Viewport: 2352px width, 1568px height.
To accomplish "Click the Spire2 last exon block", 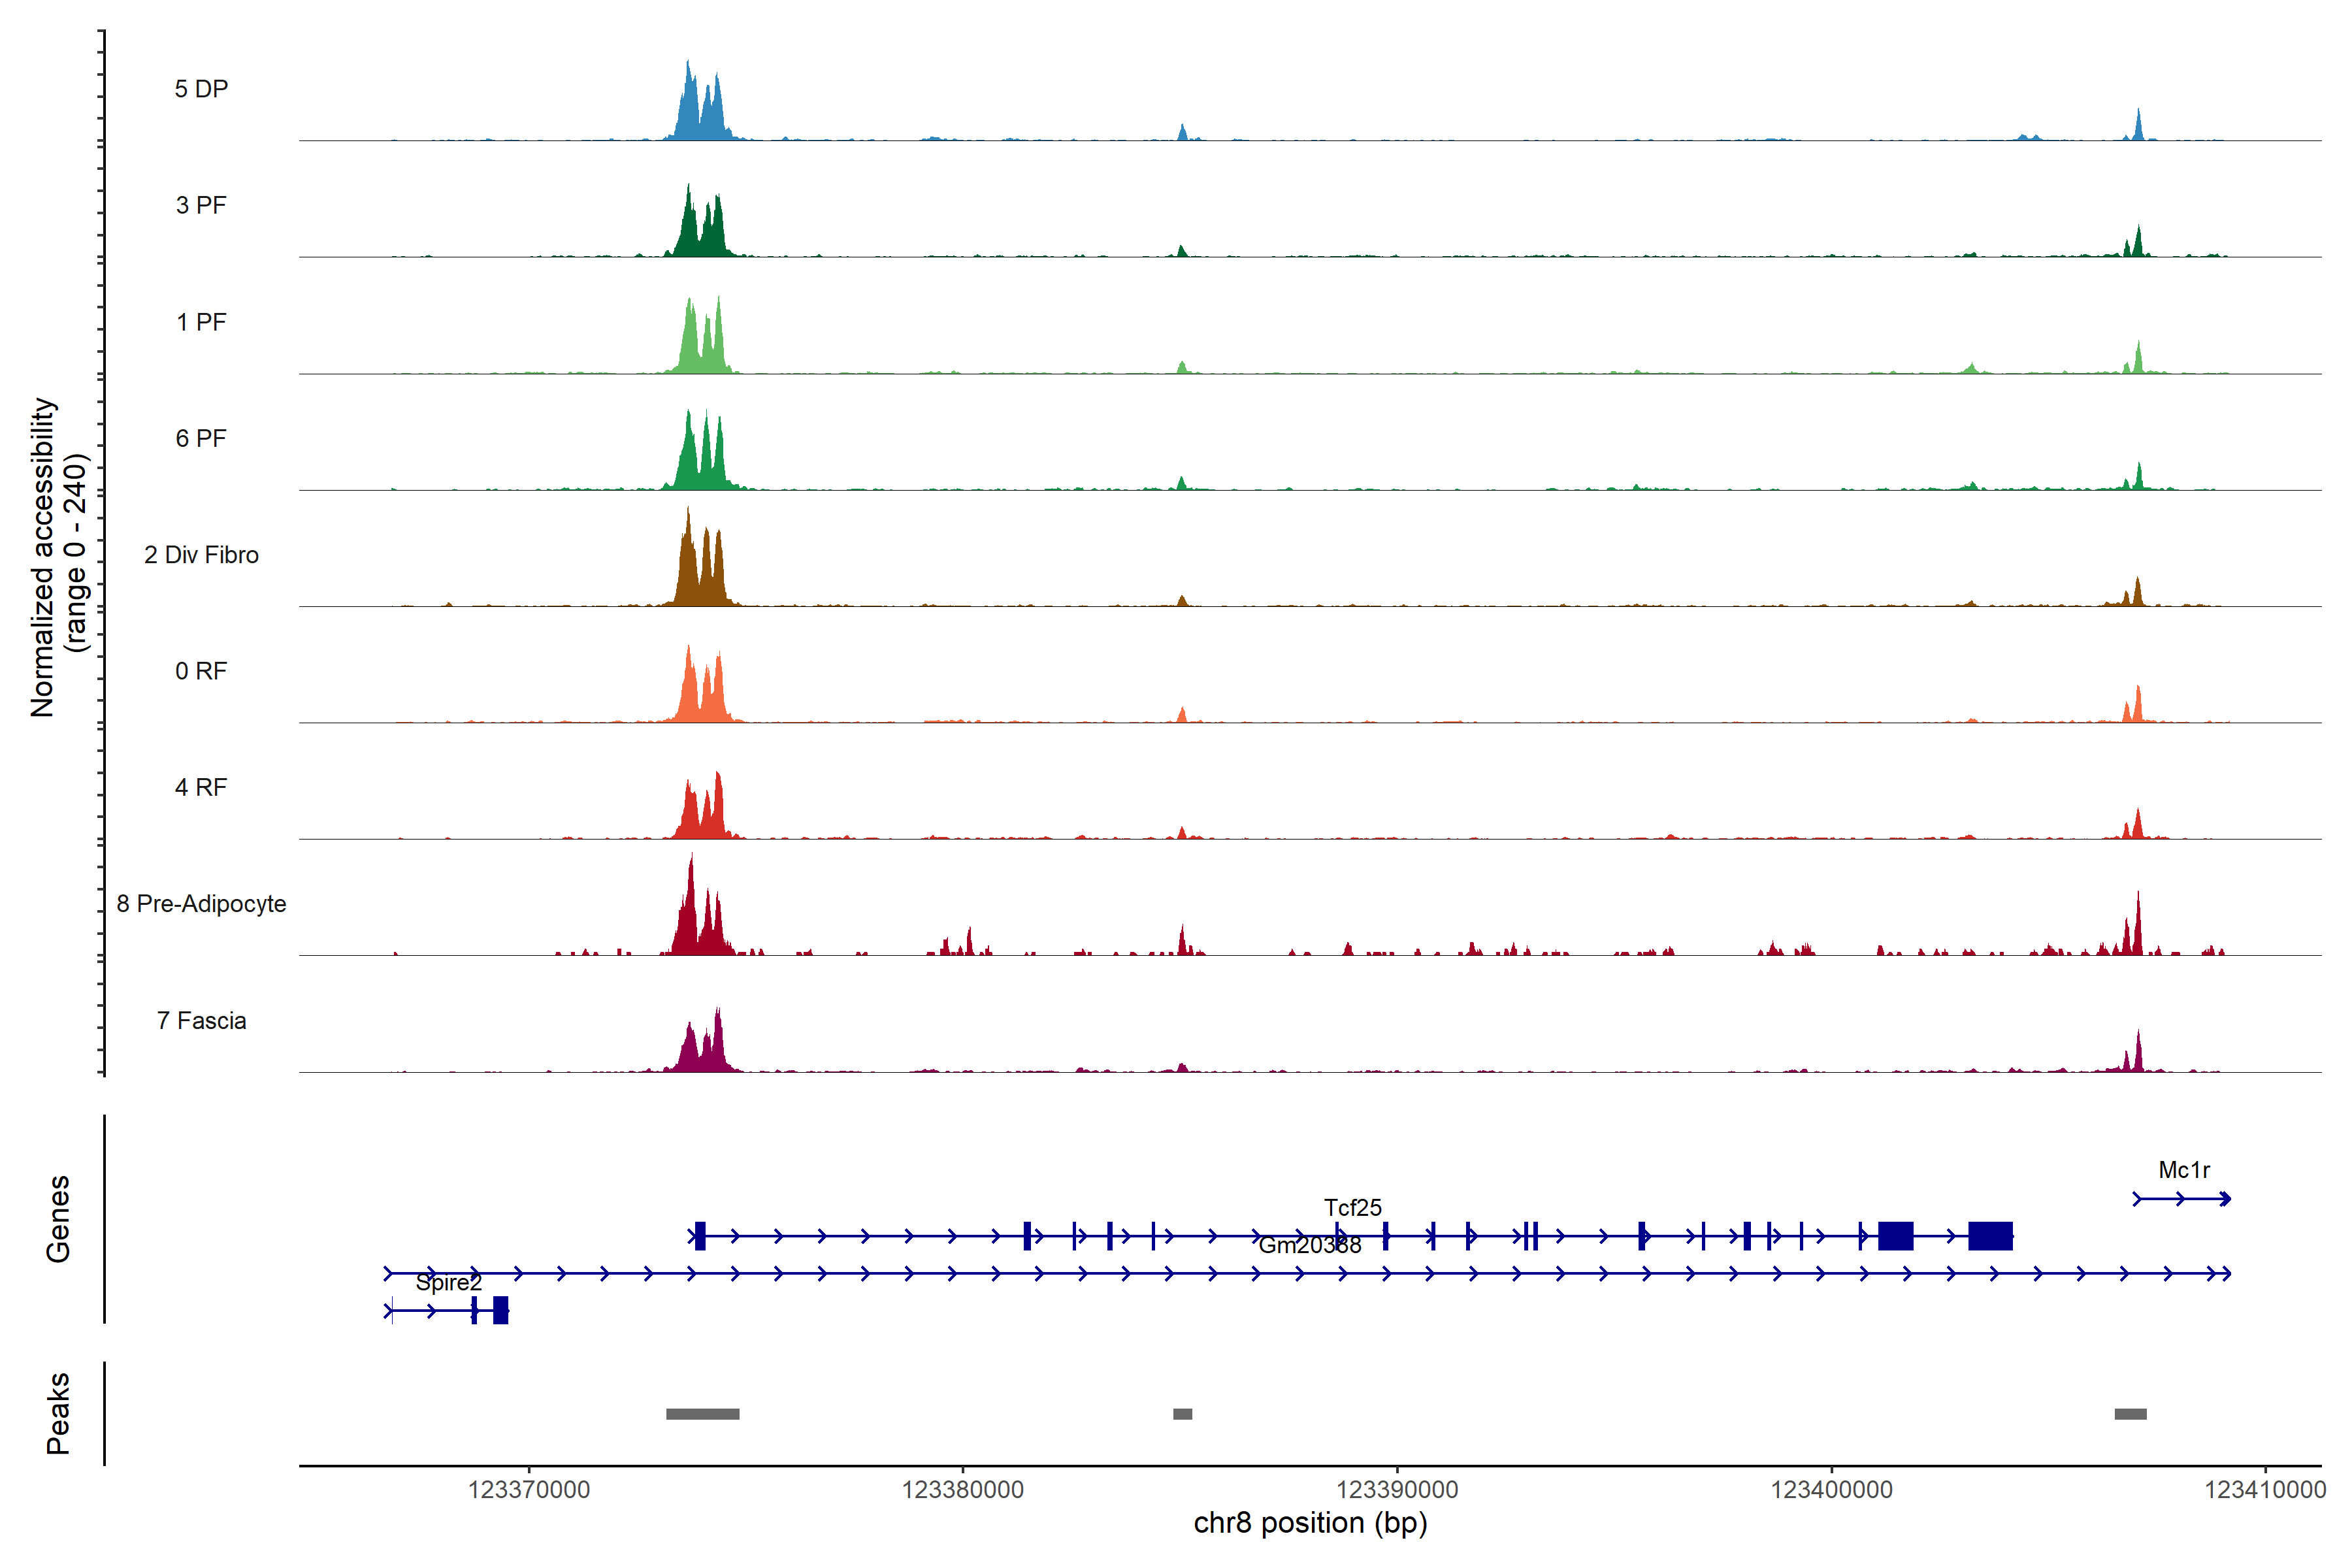I will pos(501,1310).
